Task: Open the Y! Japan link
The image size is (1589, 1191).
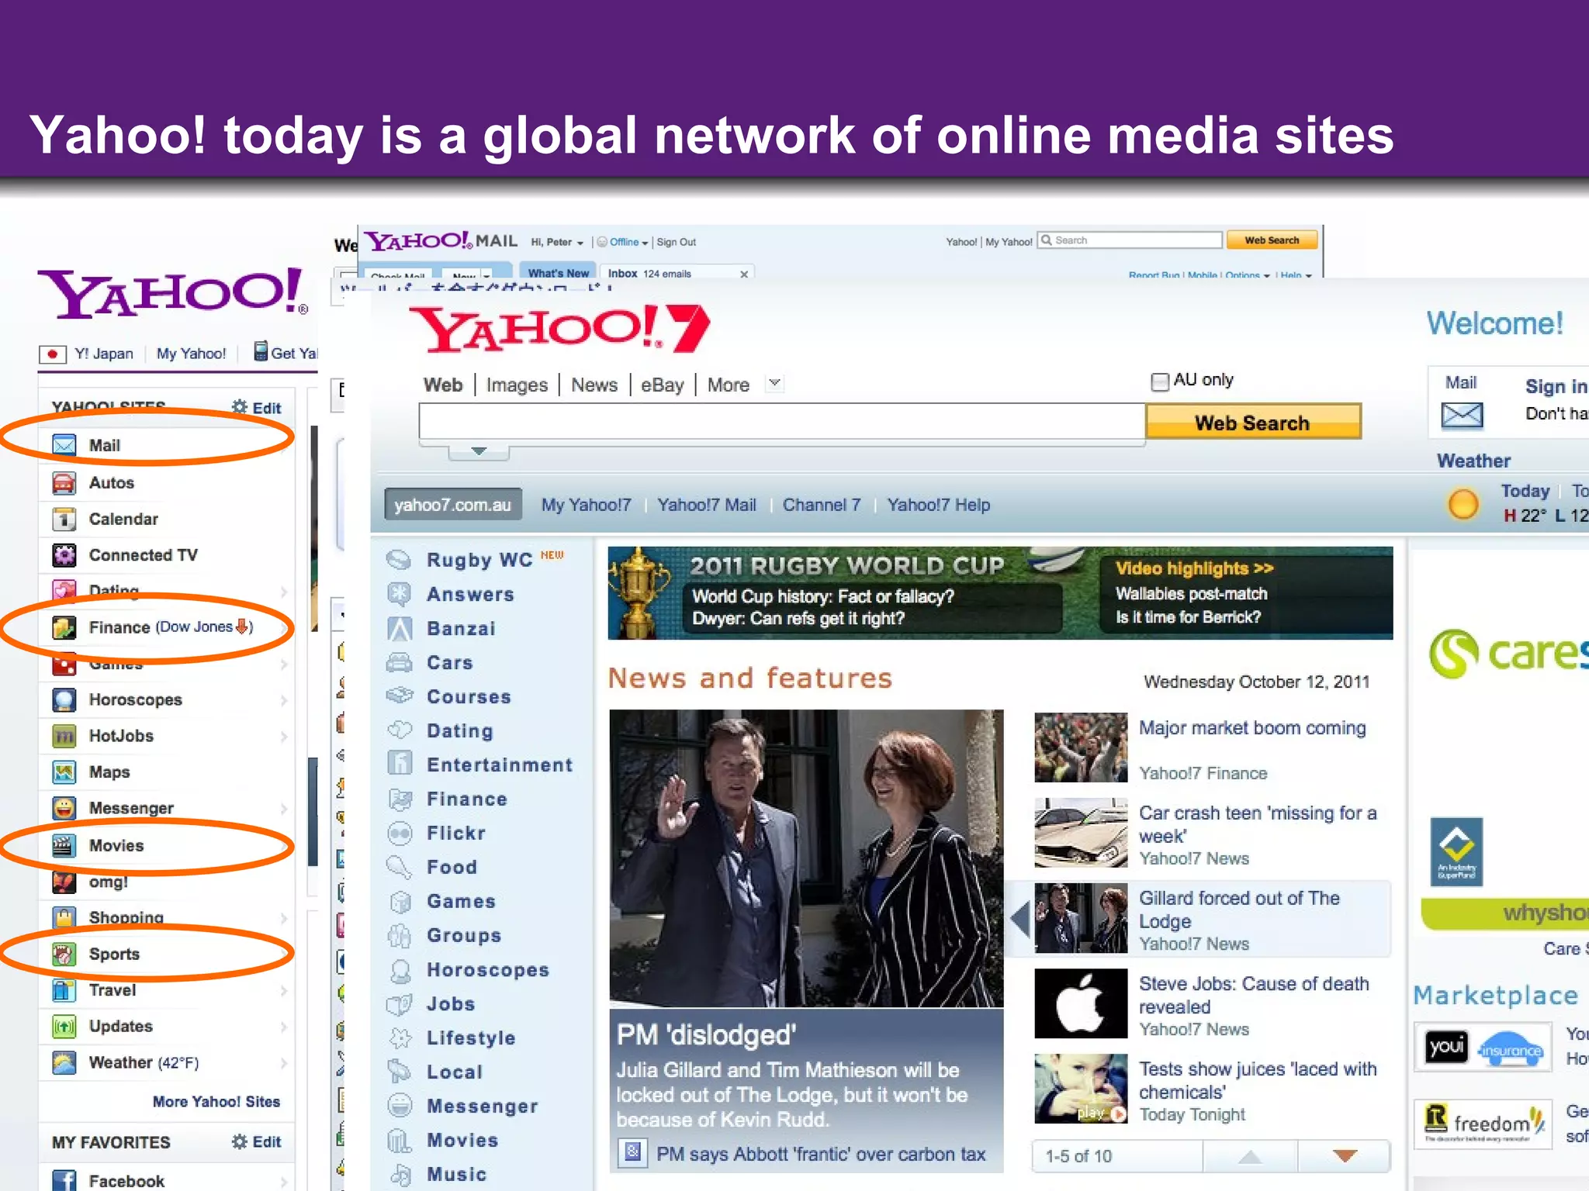Action: click(104, 354)
